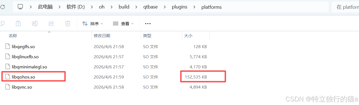Screen dimensions: 359x105
Task: Sort by the 修改日期 column header
Action: (102, 36)
